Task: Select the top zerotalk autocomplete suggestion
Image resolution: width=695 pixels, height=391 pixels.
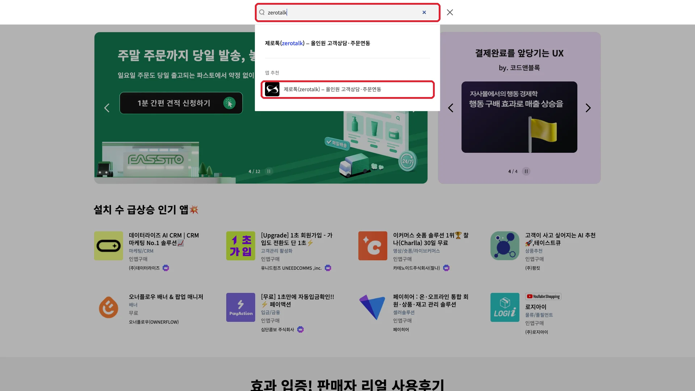Action: click(317, 43)
